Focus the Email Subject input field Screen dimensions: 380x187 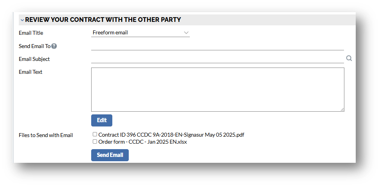[x=217, y=59]
